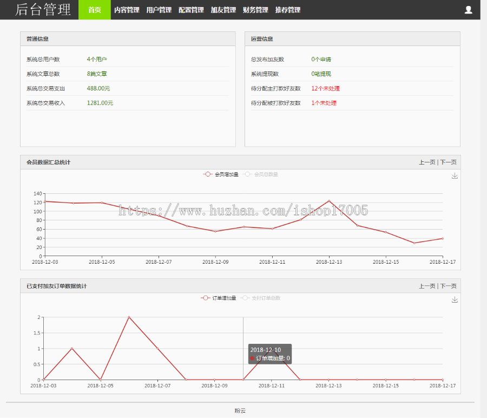Click the 2018-12-13 peak point on member chart
The height and width of the screenshot is (418, 487).
329,201
